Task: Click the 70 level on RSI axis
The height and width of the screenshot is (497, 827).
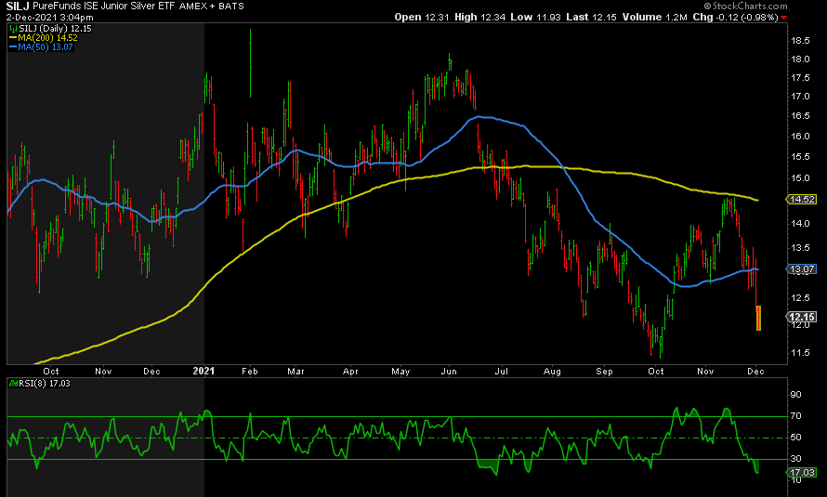Action: click(x=796, y=416)
